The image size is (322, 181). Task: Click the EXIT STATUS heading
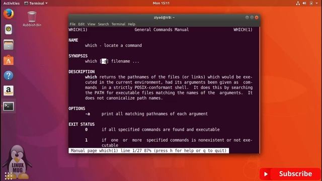[x=82, y=124]
